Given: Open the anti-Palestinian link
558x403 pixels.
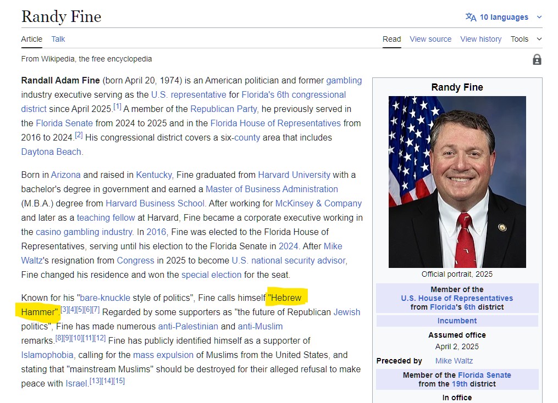Looking at the screenshot, I should click(188, 326).
